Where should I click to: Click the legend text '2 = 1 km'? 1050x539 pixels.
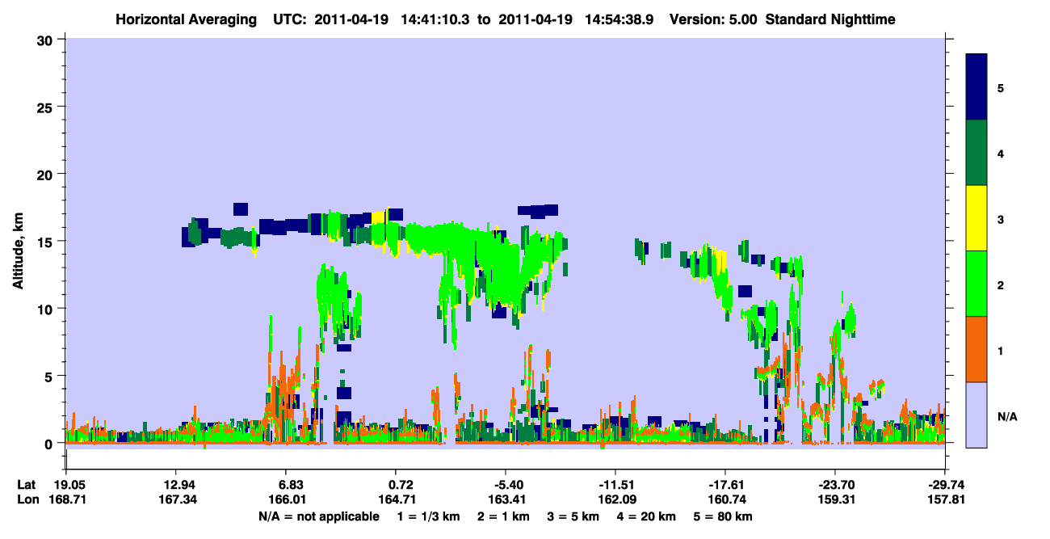coord(503,516)
